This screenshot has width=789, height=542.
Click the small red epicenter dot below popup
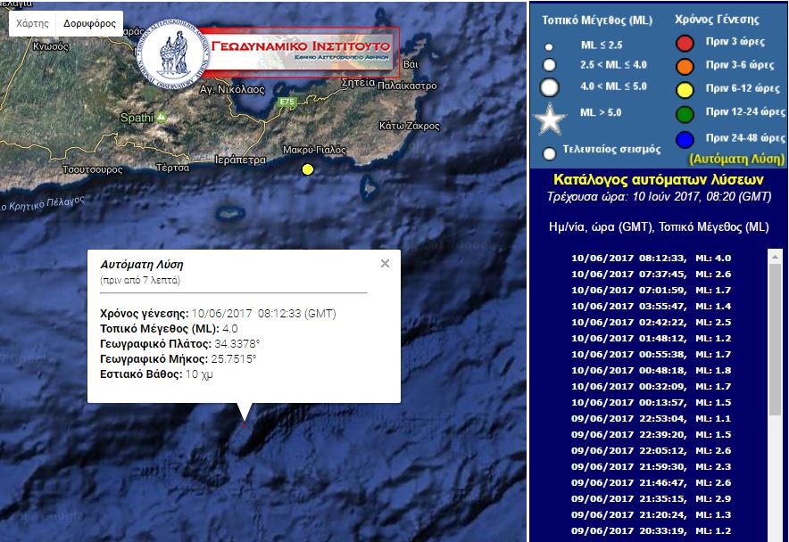(x=244, y=425)
